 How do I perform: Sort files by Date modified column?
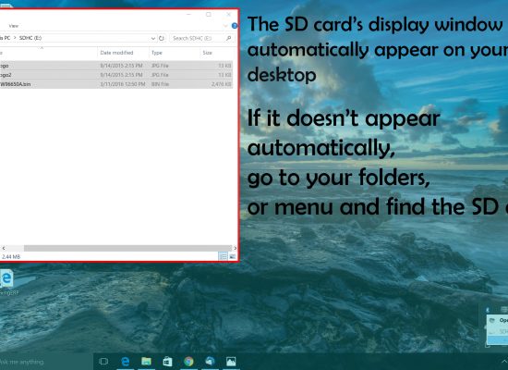pyautogui.click(x=116, y=52)
